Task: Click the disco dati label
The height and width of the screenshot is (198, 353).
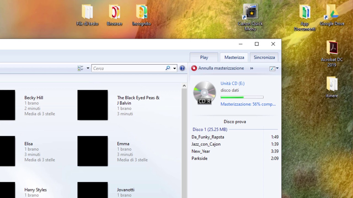Action: click(230, 90)
